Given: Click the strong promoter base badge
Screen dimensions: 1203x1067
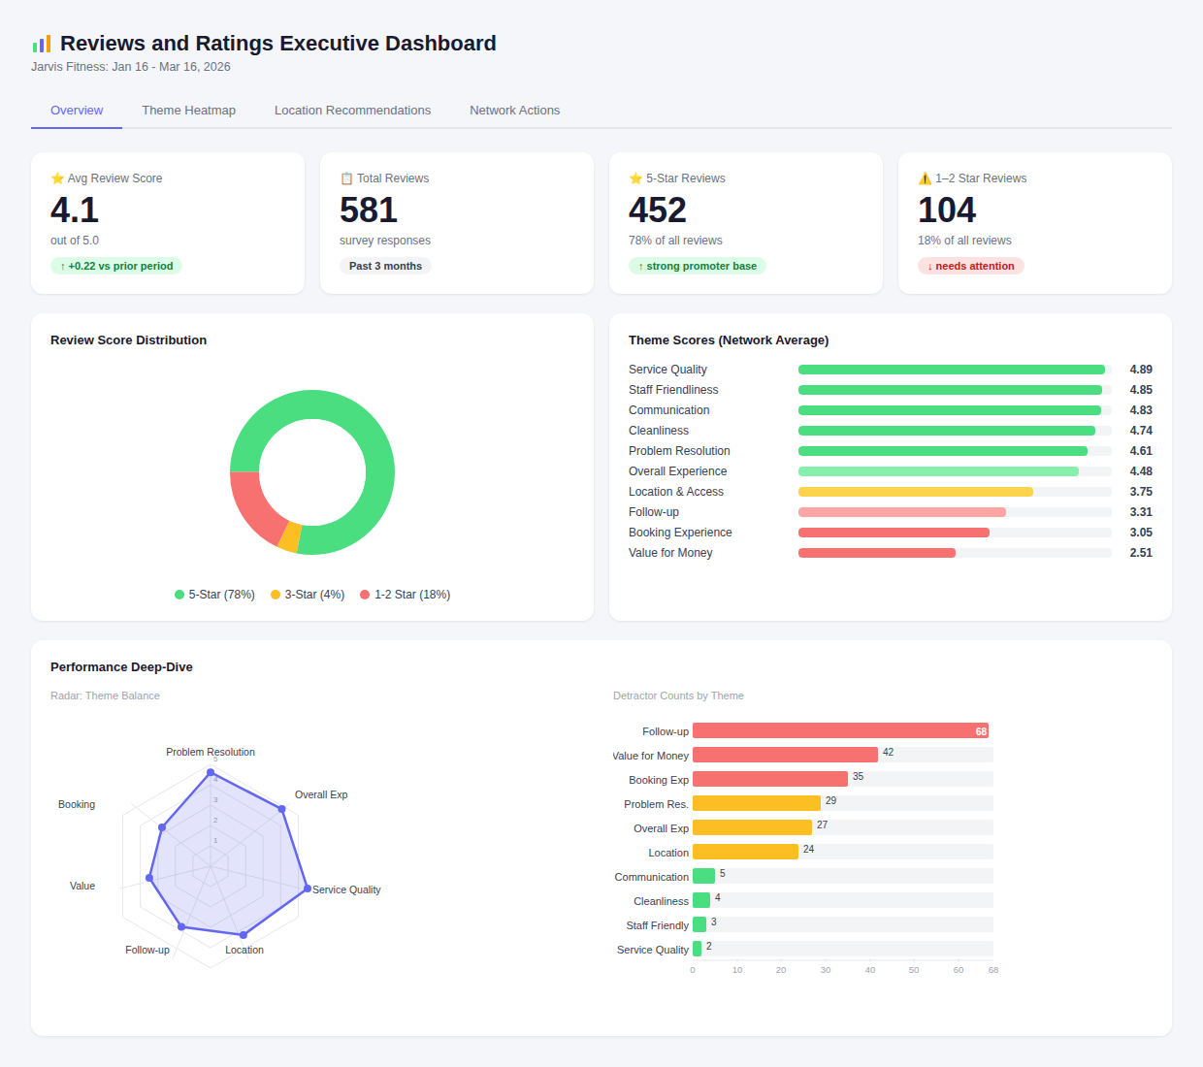Looking at the screenshot, I should click(697, 266).
